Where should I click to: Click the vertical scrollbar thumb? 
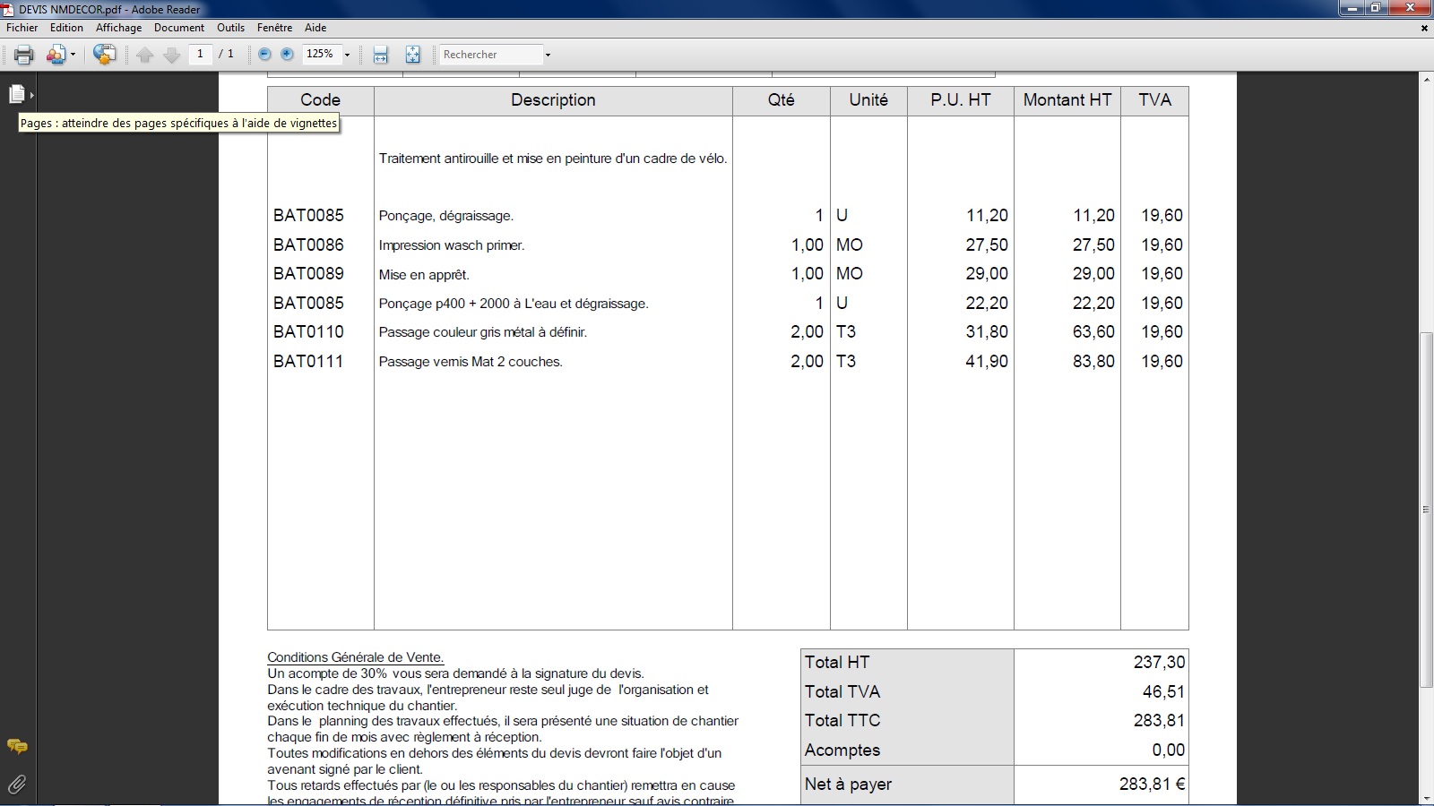point(1426,509)
